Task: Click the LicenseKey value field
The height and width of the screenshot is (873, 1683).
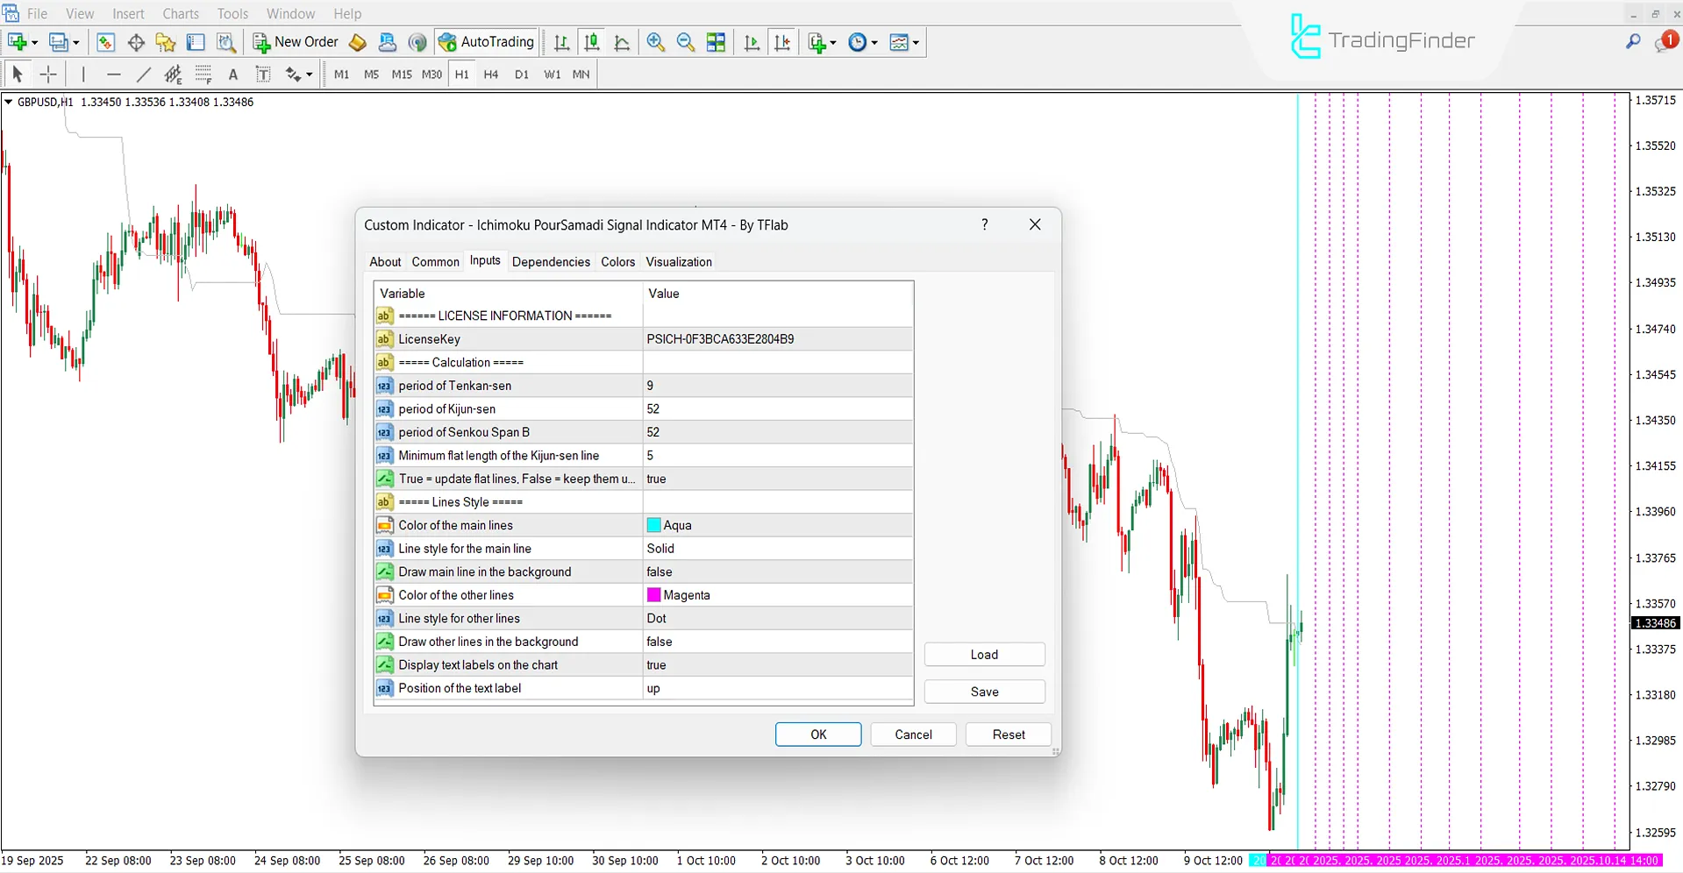Action: 776,338
